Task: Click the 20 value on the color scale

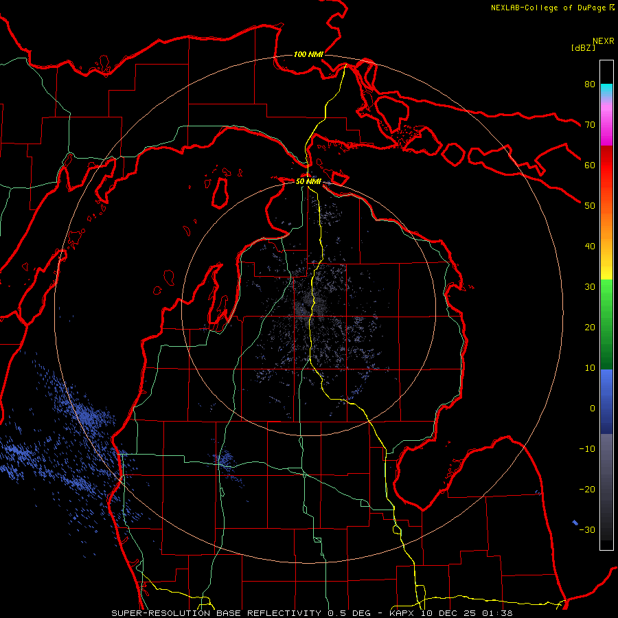Action: pos(590,328)
